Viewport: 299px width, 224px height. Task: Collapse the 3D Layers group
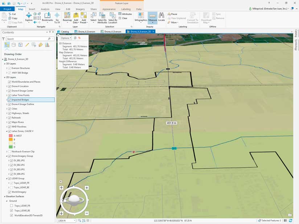point(5,64)
